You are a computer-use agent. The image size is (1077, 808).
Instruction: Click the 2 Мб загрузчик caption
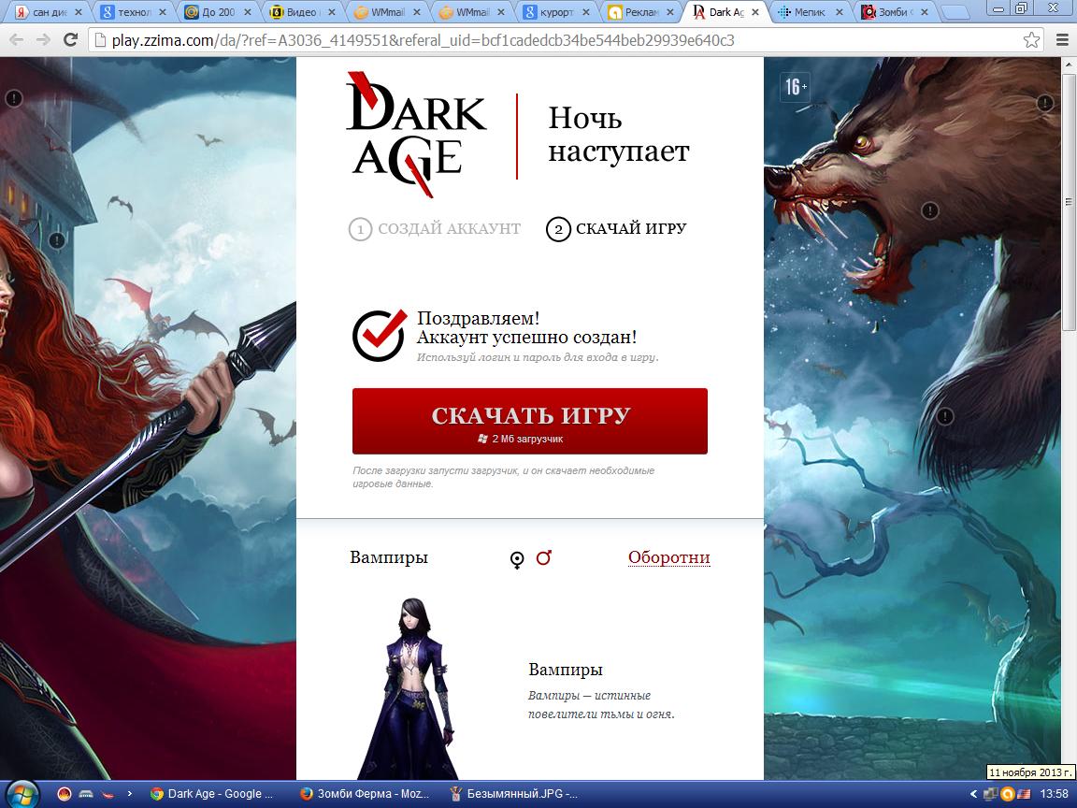point(527,439)
